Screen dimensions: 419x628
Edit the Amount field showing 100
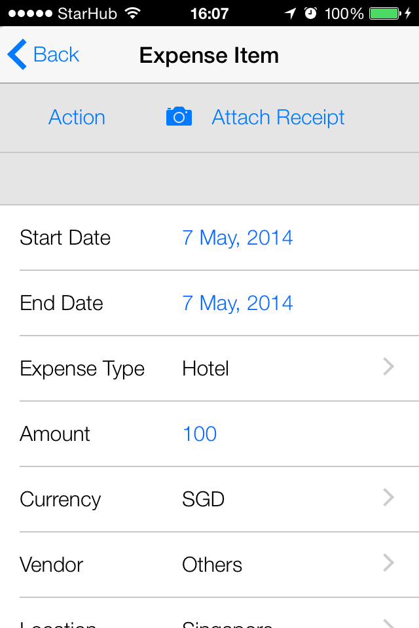(x=200, y=434)
